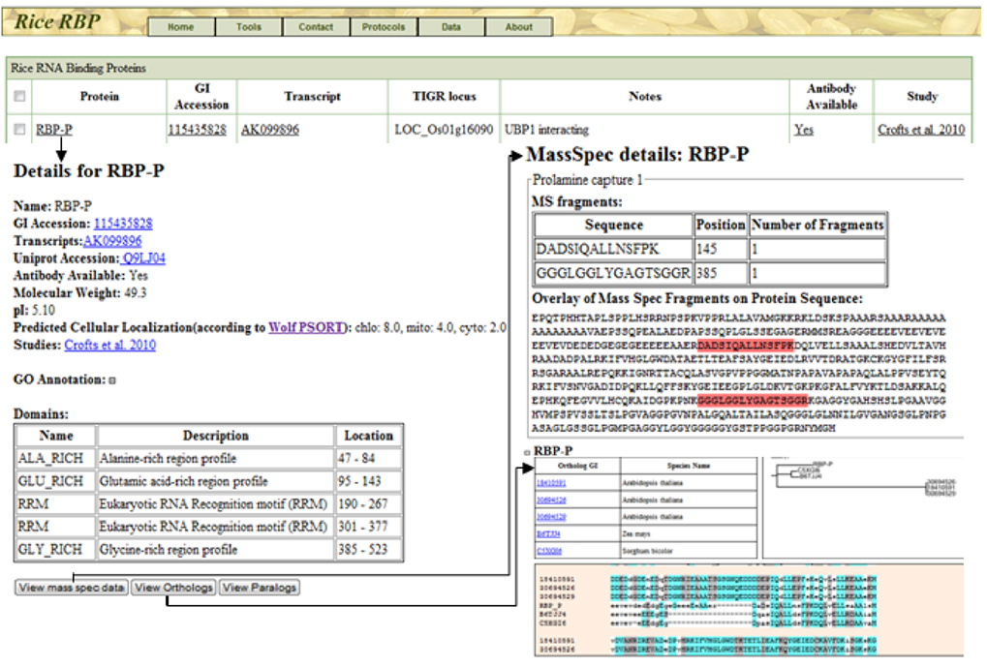Viewport: 987px width, 667px height.
Task: Click the View mass spec data button
Action: point(72,588)
